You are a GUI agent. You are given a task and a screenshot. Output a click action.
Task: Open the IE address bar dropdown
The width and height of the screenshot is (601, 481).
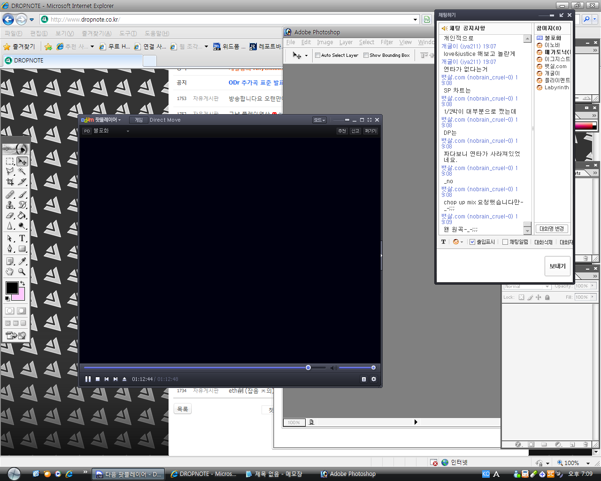point(416,20)
